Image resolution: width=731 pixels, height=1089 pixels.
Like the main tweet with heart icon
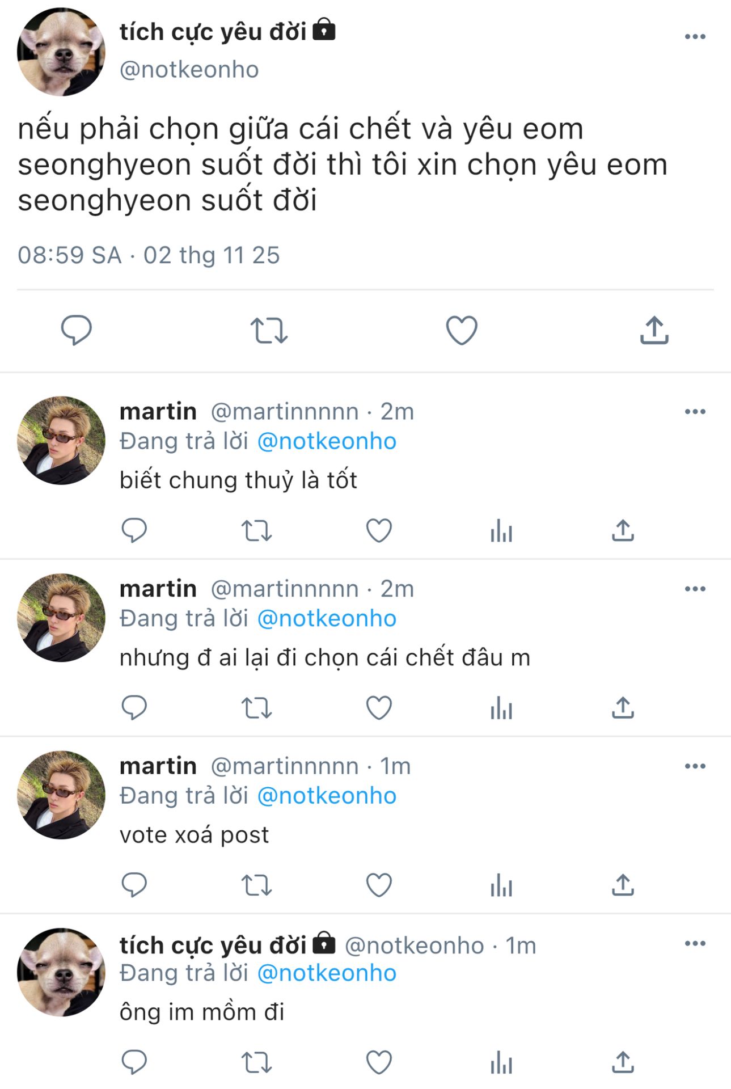coord(462,330)
